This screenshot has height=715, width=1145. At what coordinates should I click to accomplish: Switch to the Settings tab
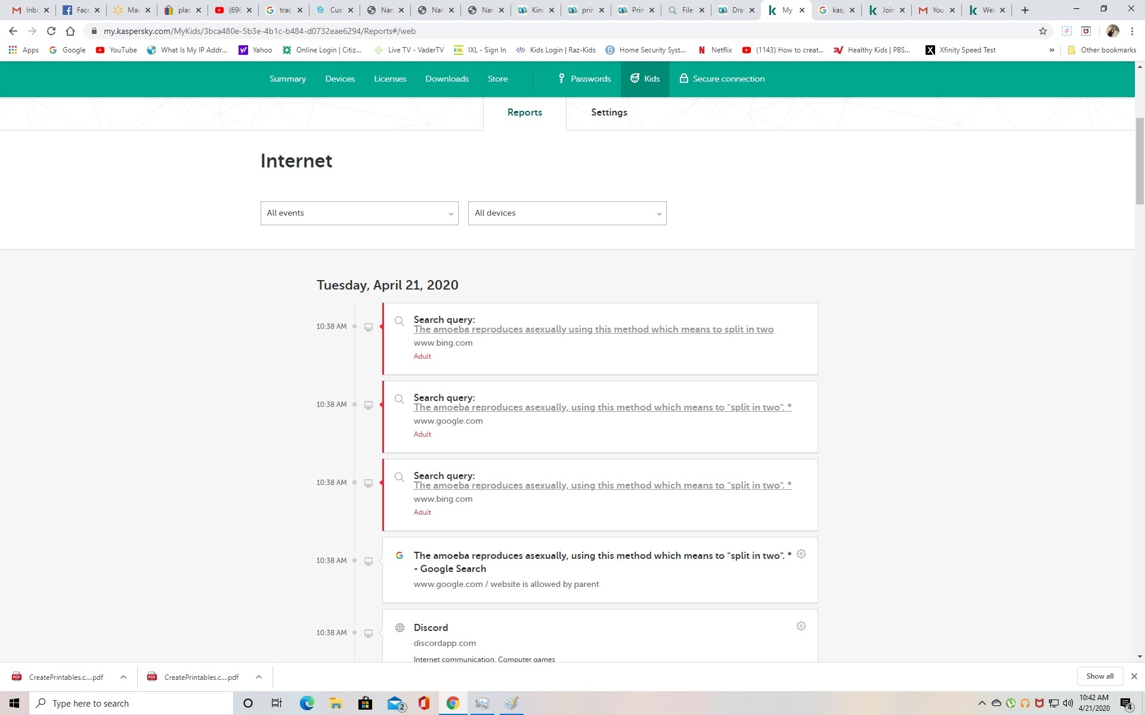[609, 113]
